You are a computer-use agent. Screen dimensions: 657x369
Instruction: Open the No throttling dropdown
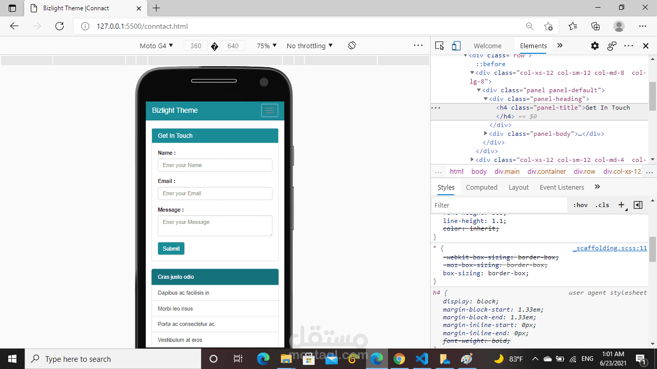[310, 46]
